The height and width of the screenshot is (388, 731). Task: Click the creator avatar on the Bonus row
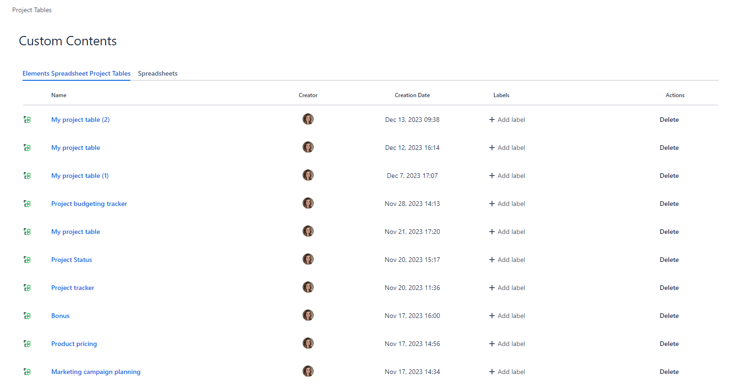pyautogui.click(x=308, y=315)
